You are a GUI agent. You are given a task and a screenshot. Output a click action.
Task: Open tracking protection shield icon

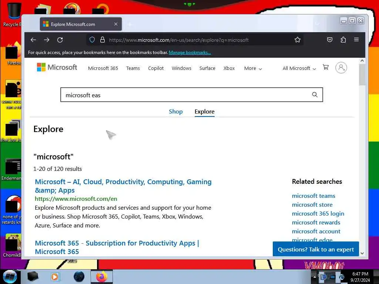(92, 40)
